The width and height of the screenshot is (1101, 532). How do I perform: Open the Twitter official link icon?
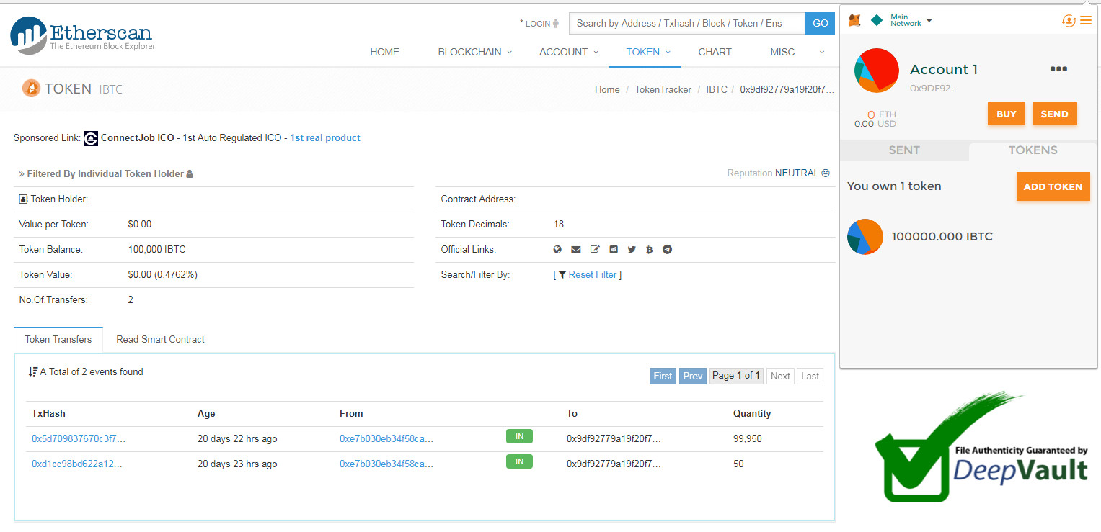632,250
